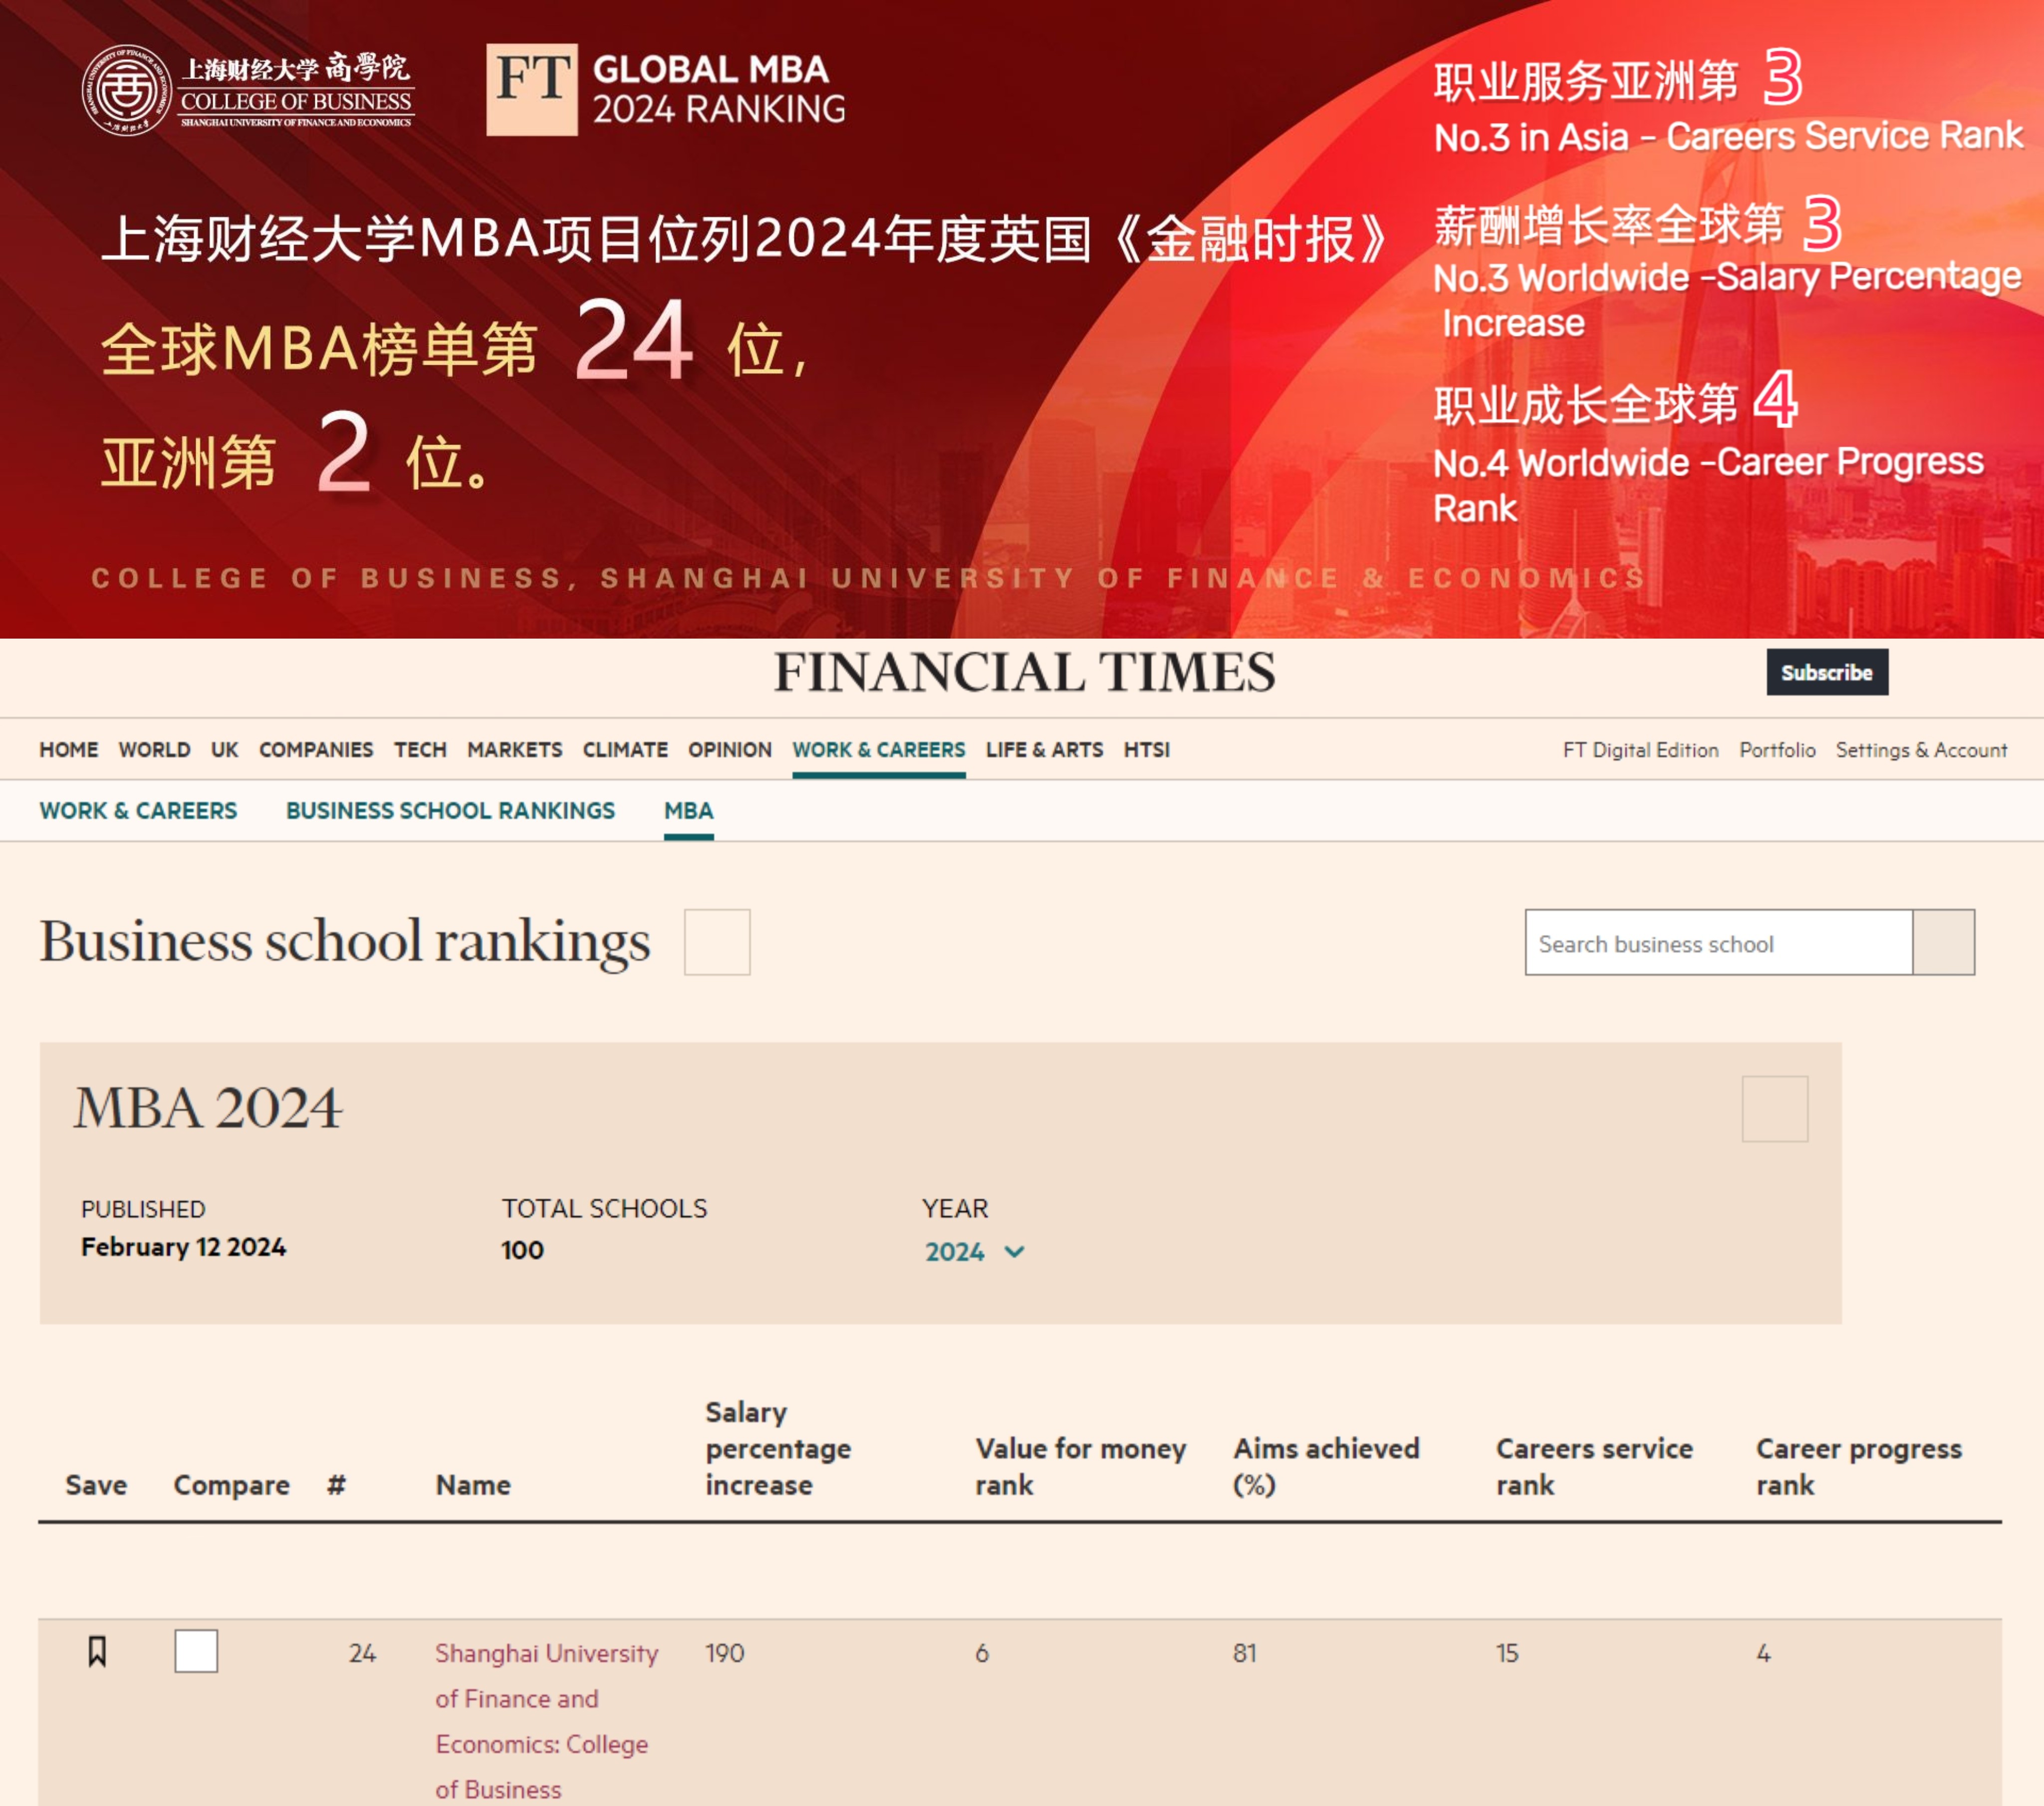Viewport: 2044px width, 1806px height.
Task: Click the Aims achieved value 81
Action: [1244, 1653]
